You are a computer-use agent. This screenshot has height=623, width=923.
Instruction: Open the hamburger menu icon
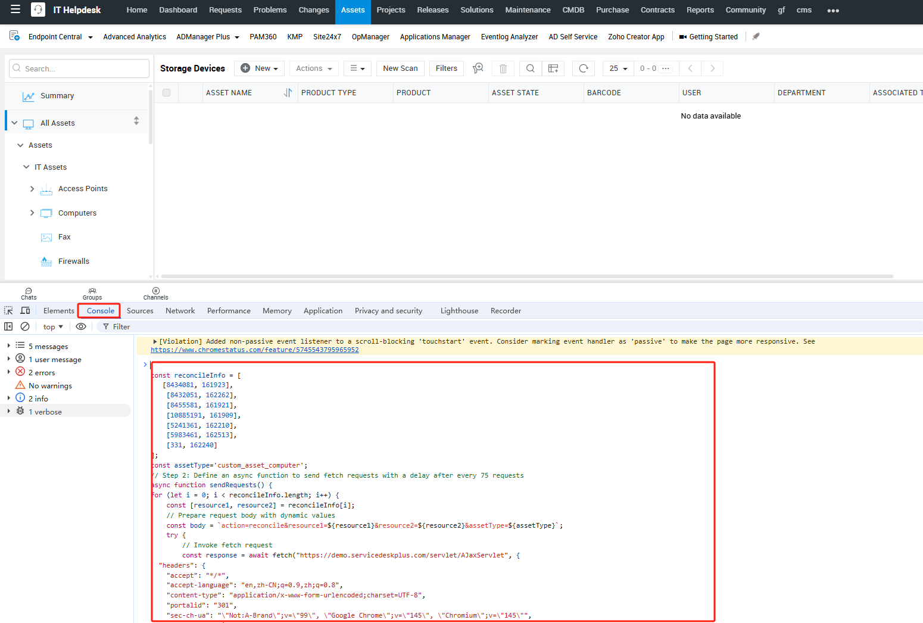[x=15, y=10]
